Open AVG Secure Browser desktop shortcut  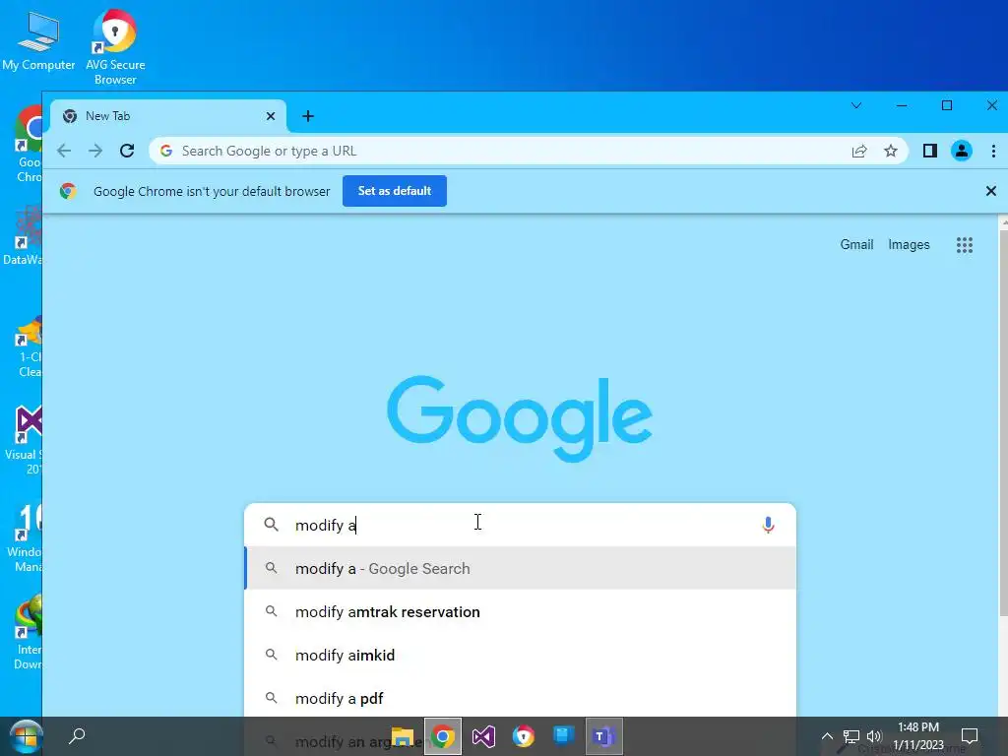tap(115, 46)
